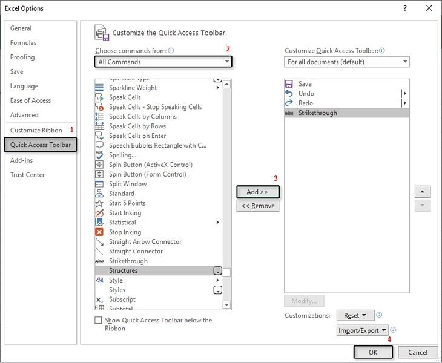This screenshot has width=442, height=363.
Task: Select the Style command icon
Action: 99,280
